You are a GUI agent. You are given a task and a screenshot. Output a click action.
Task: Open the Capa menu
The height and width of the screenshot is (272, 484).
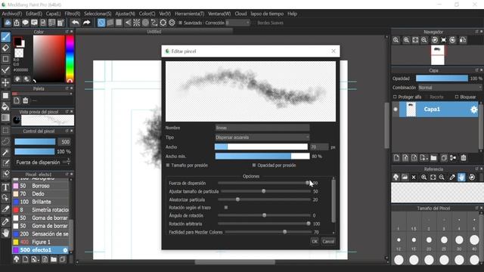(x=54, y=14)
